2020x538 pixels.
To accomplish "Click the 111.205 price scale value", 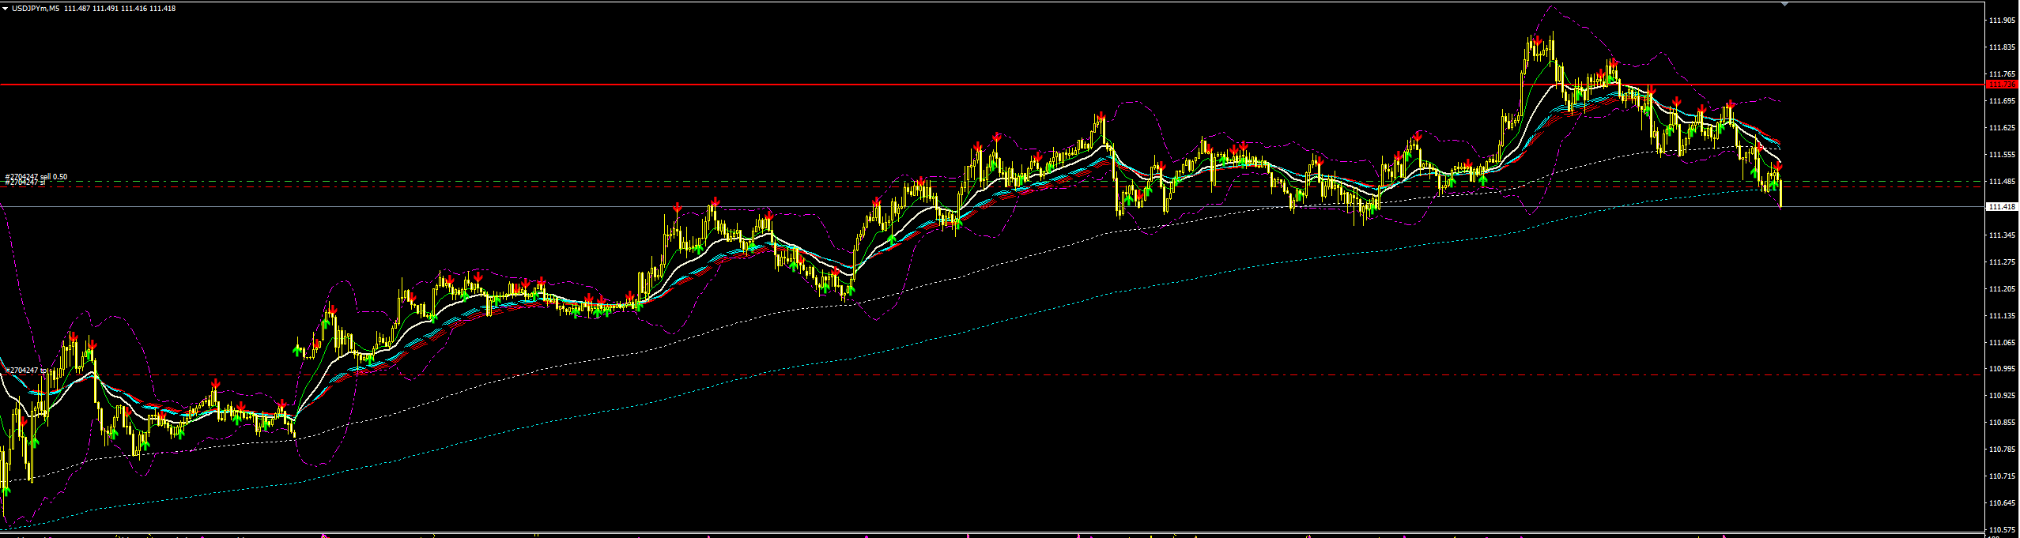I will tap(2001, 289).
